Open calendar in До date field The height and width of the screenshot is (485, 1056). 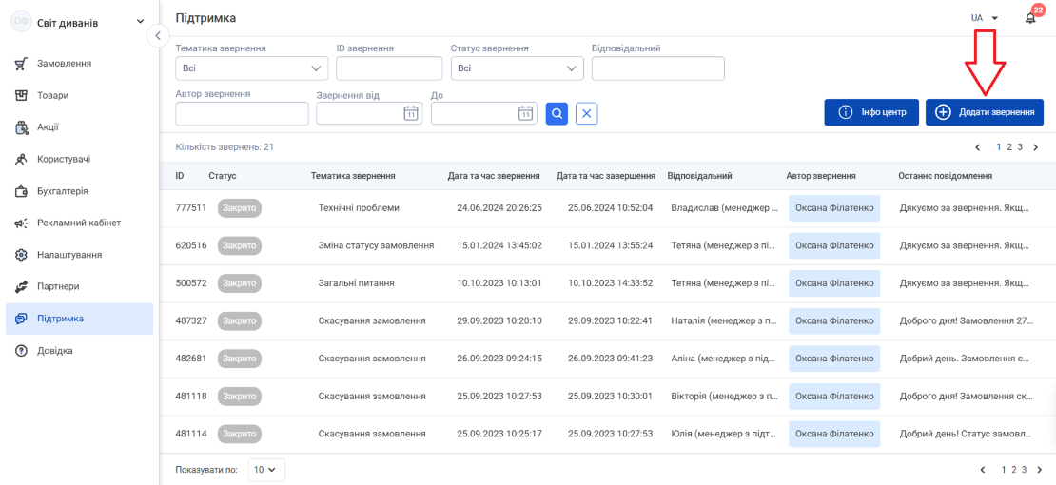pyautogui.click(x=525, y=114)
